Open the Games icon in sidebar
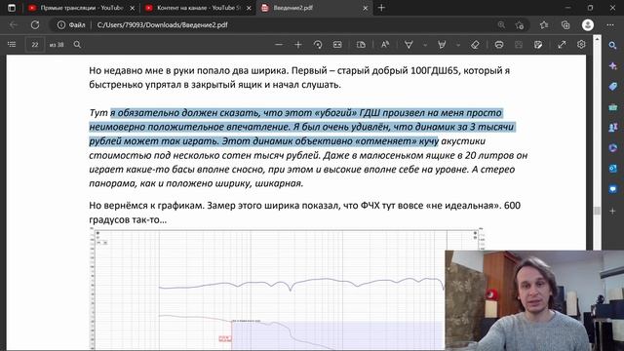This screenshot has width=624, height=351. pos(613,128)
